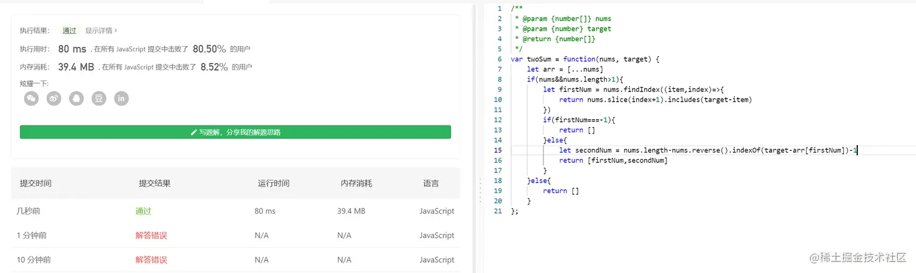Click line number 6 in the editor gutter
Image resolution: width=916 pixels, height=273 pixels.
click(500, 59)
